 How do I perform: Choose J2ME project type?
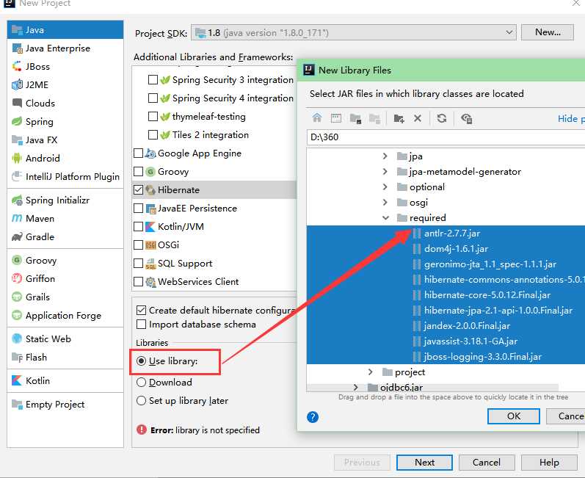point(65,84)
